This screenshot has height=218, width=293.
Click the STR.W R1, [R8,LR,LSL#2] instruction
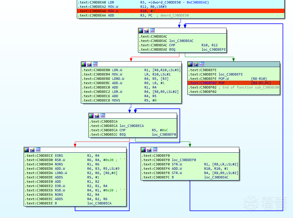point(190,164)
